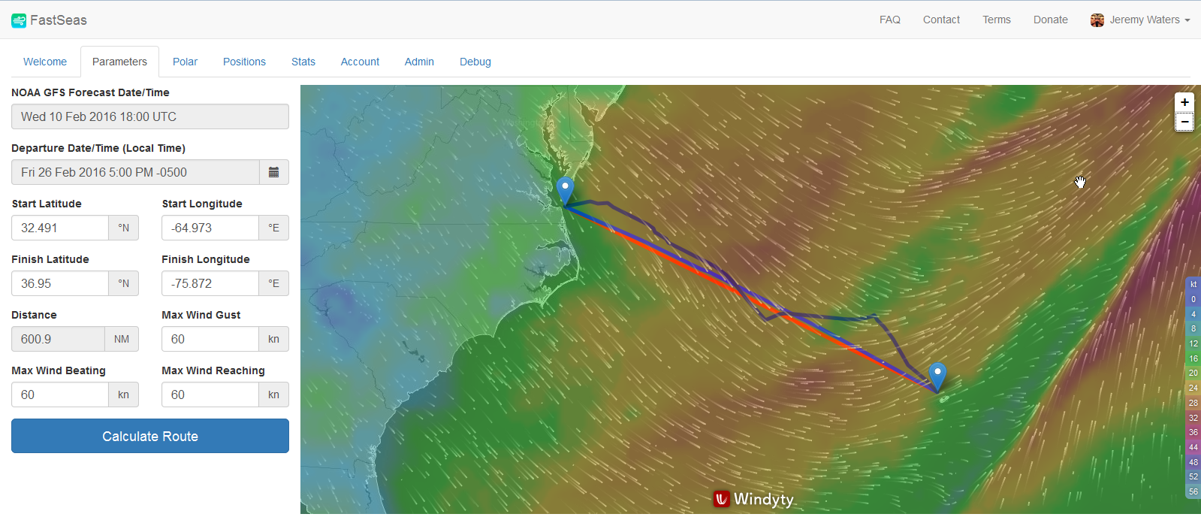Viewport: 1201px width, 520px height.
Task: Edit the Start Latitude field
Action: pyautogui.click(x=60, y=228)
